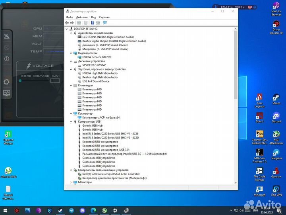Image resolution: width=286 pixels, height=215 pixels.
Task: Collapse the Контроллеры USB category
Action: [x=71, y=121]
